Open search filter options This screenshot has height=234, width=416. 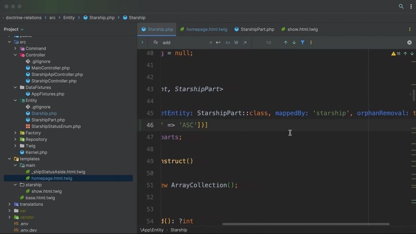coord(302,42)
